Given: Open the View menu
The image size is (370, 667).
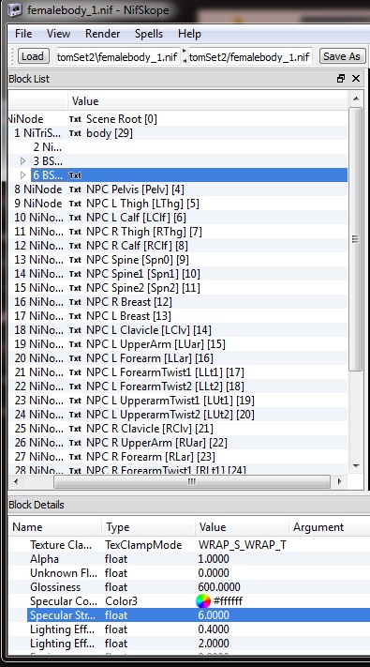Looking at the screenshot, I should click(x=59, y=34).
